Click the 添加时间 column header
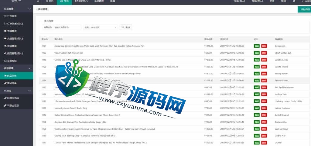This screenshot has height=146, width=311. click(224, 39)
